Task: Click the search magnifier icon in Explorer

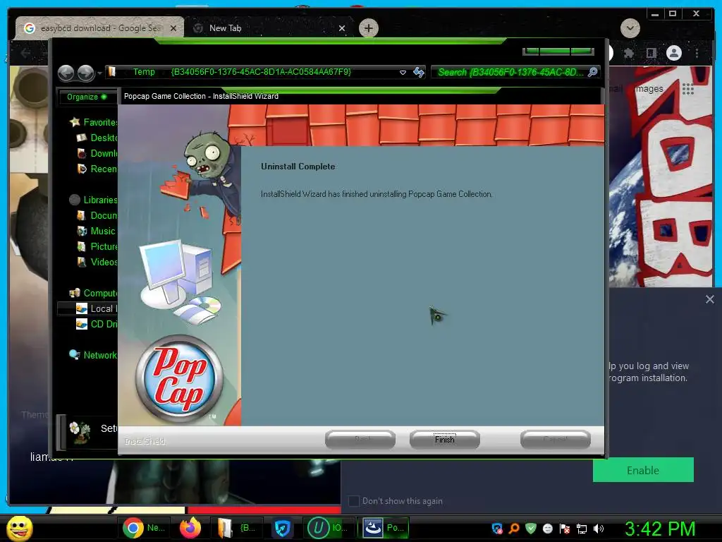Action: pos(593,72)
